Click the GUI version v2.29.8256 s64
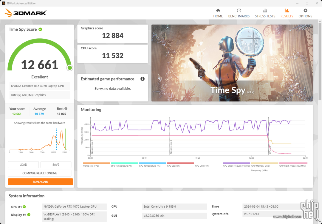 174,216
